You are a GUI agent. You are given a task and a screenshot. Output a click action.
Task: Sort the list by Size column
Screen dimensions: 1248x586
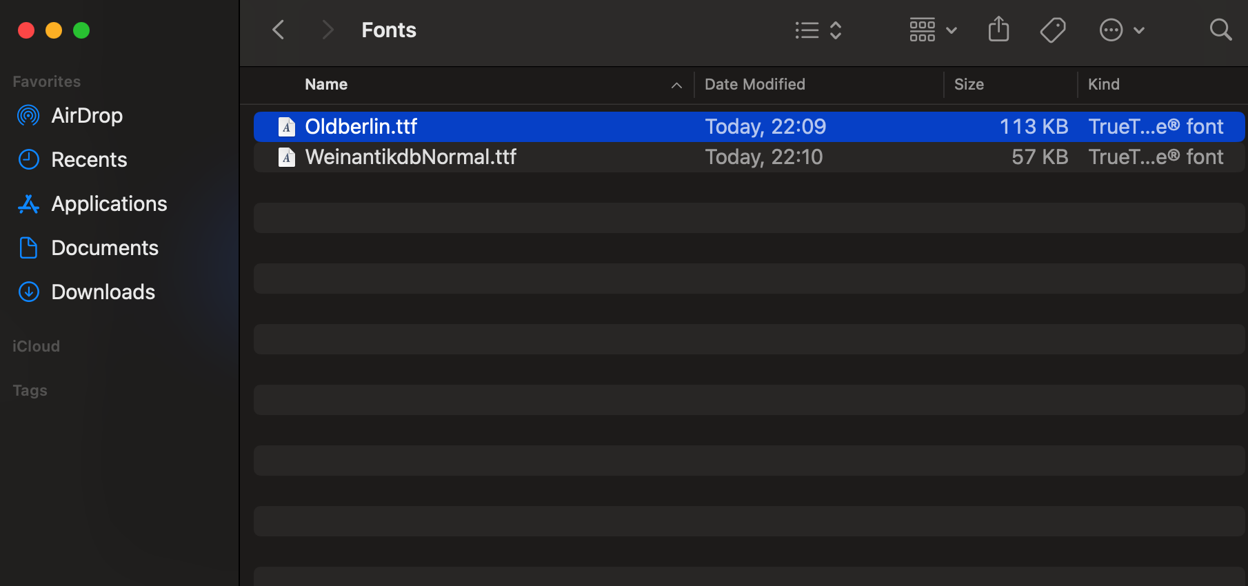pyautogui.click(x=969, y=84)
